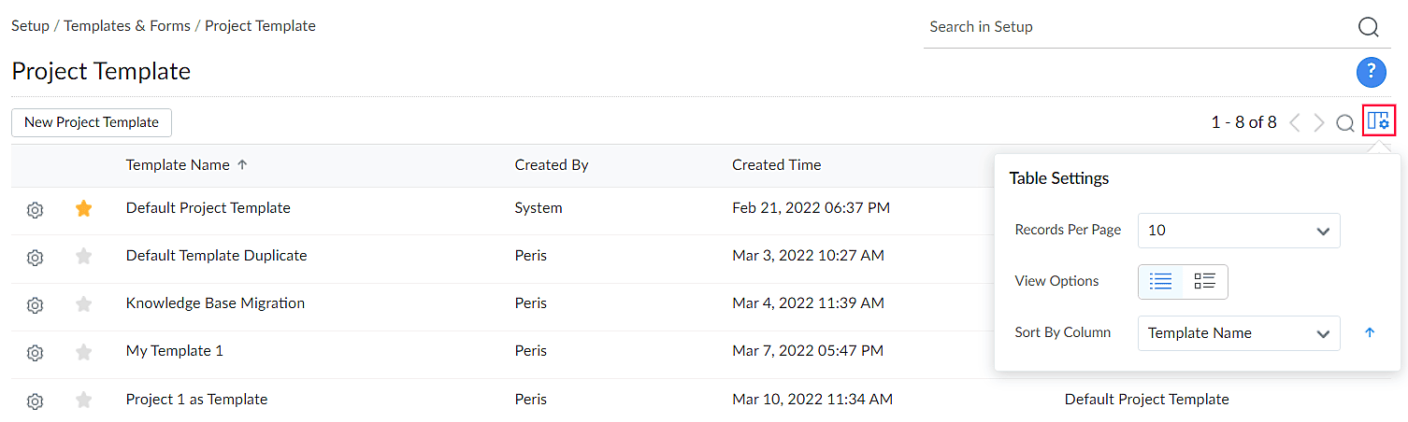
Task: Click table search magnifier beside pagination
Action: click(1344, 123)
